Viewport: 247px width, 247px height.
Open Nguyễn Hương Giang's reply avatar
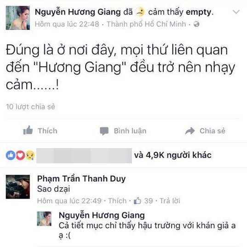click(44, 219)
